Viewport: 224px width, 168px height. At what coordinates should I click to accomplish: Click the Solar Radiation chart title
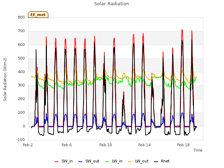(112, 4)
